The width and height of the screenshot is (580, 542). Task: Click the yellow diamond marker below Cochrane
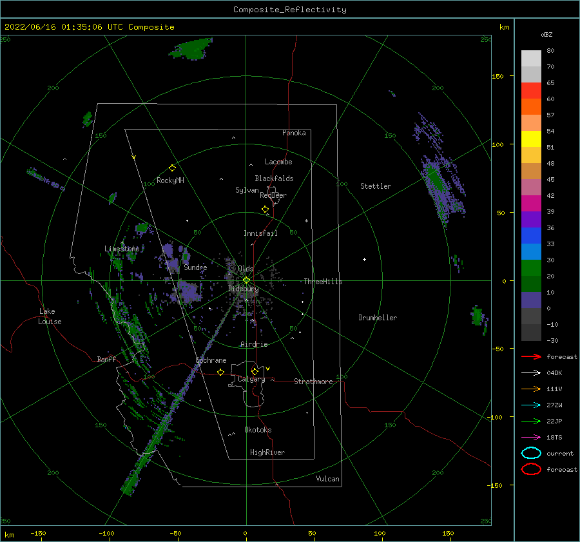coord(220,372)
